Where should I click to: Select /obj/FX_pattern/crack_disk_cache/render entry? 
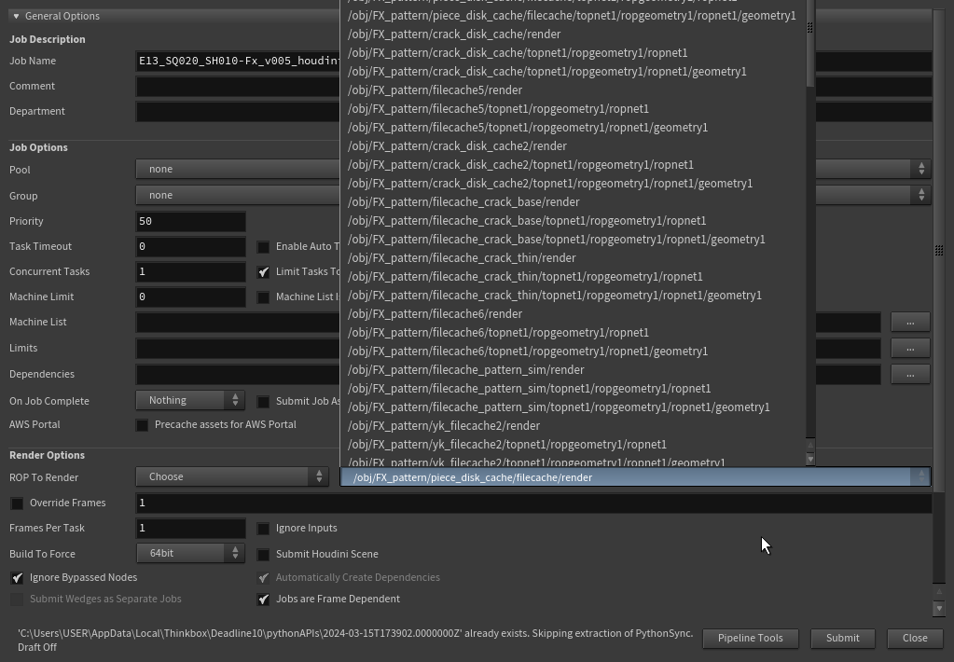573,34
